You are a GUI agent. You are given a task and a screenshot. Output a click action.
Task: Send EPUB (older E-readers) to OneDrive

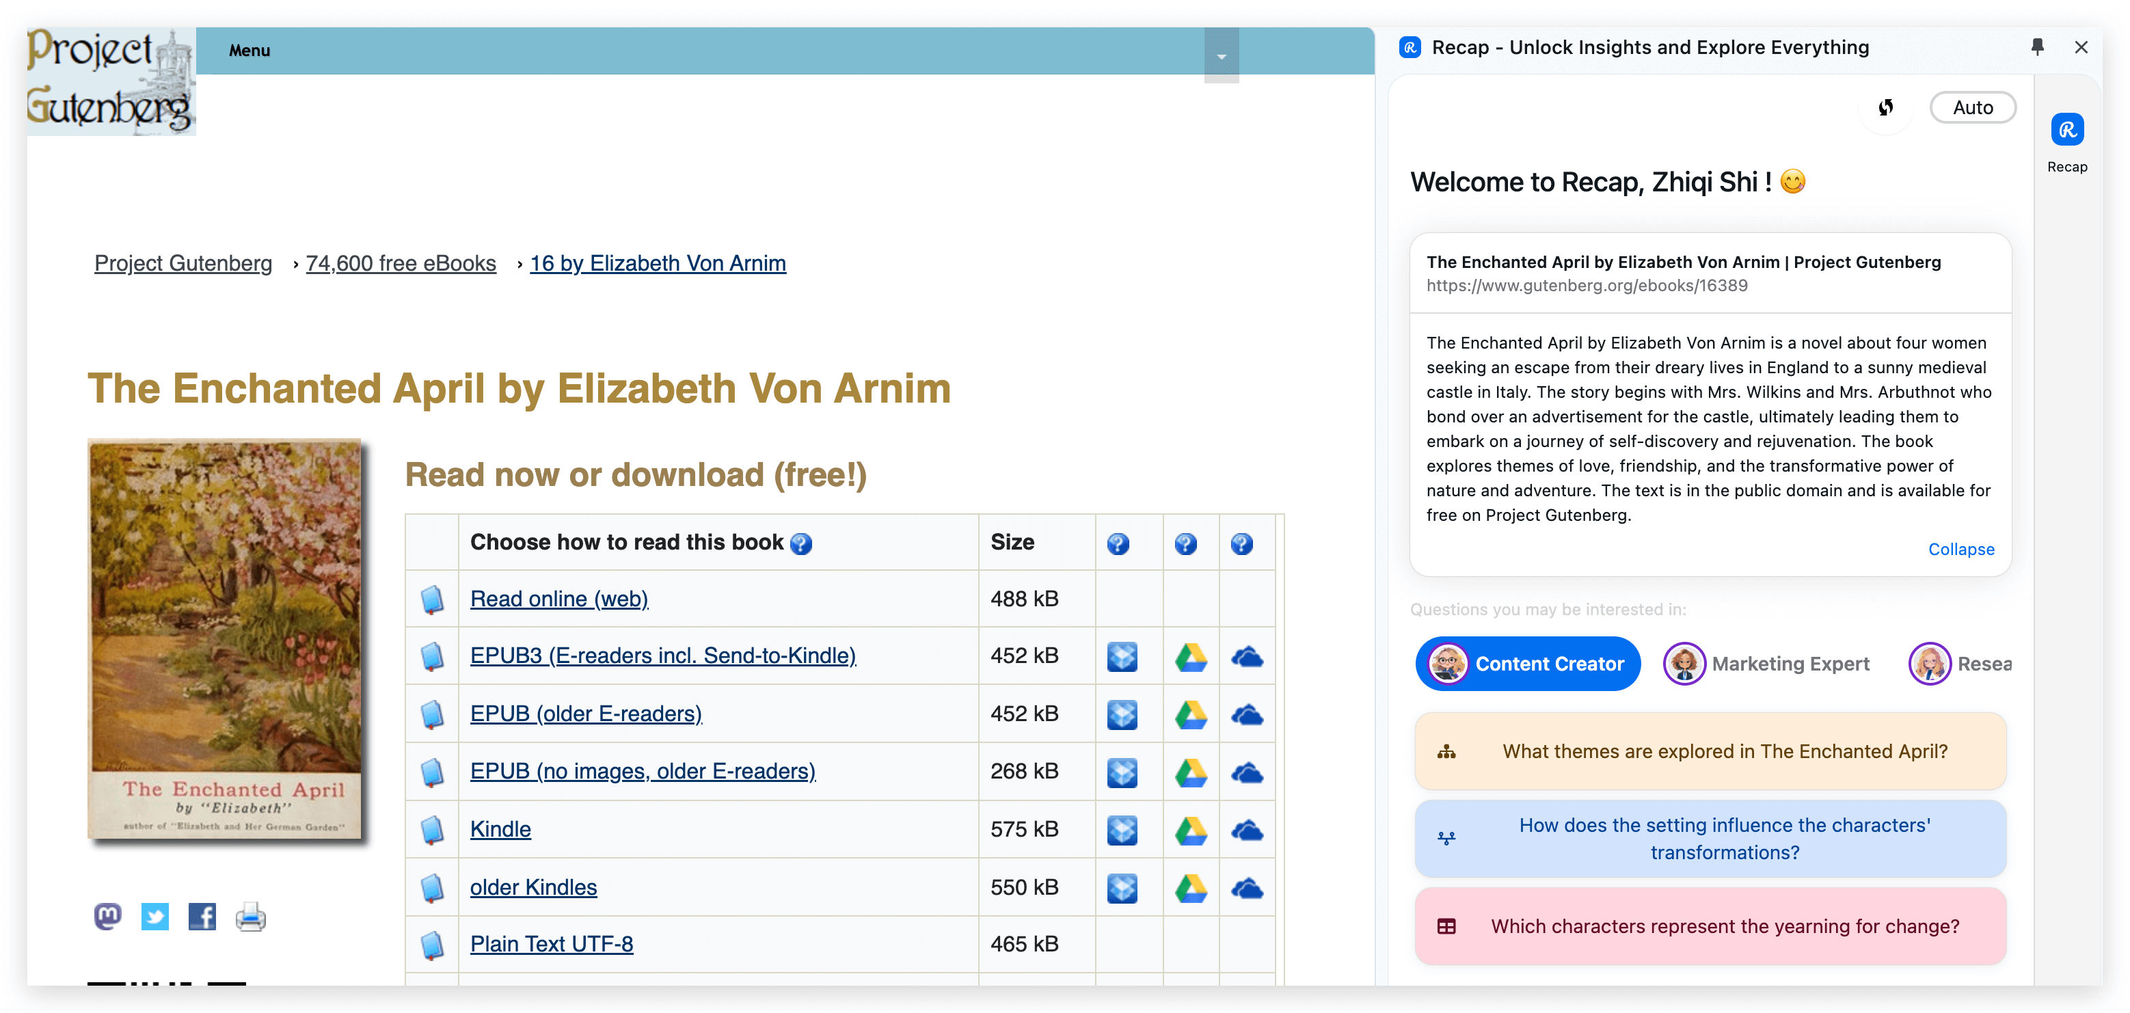pyautogui.click(x=1247, y=714)
